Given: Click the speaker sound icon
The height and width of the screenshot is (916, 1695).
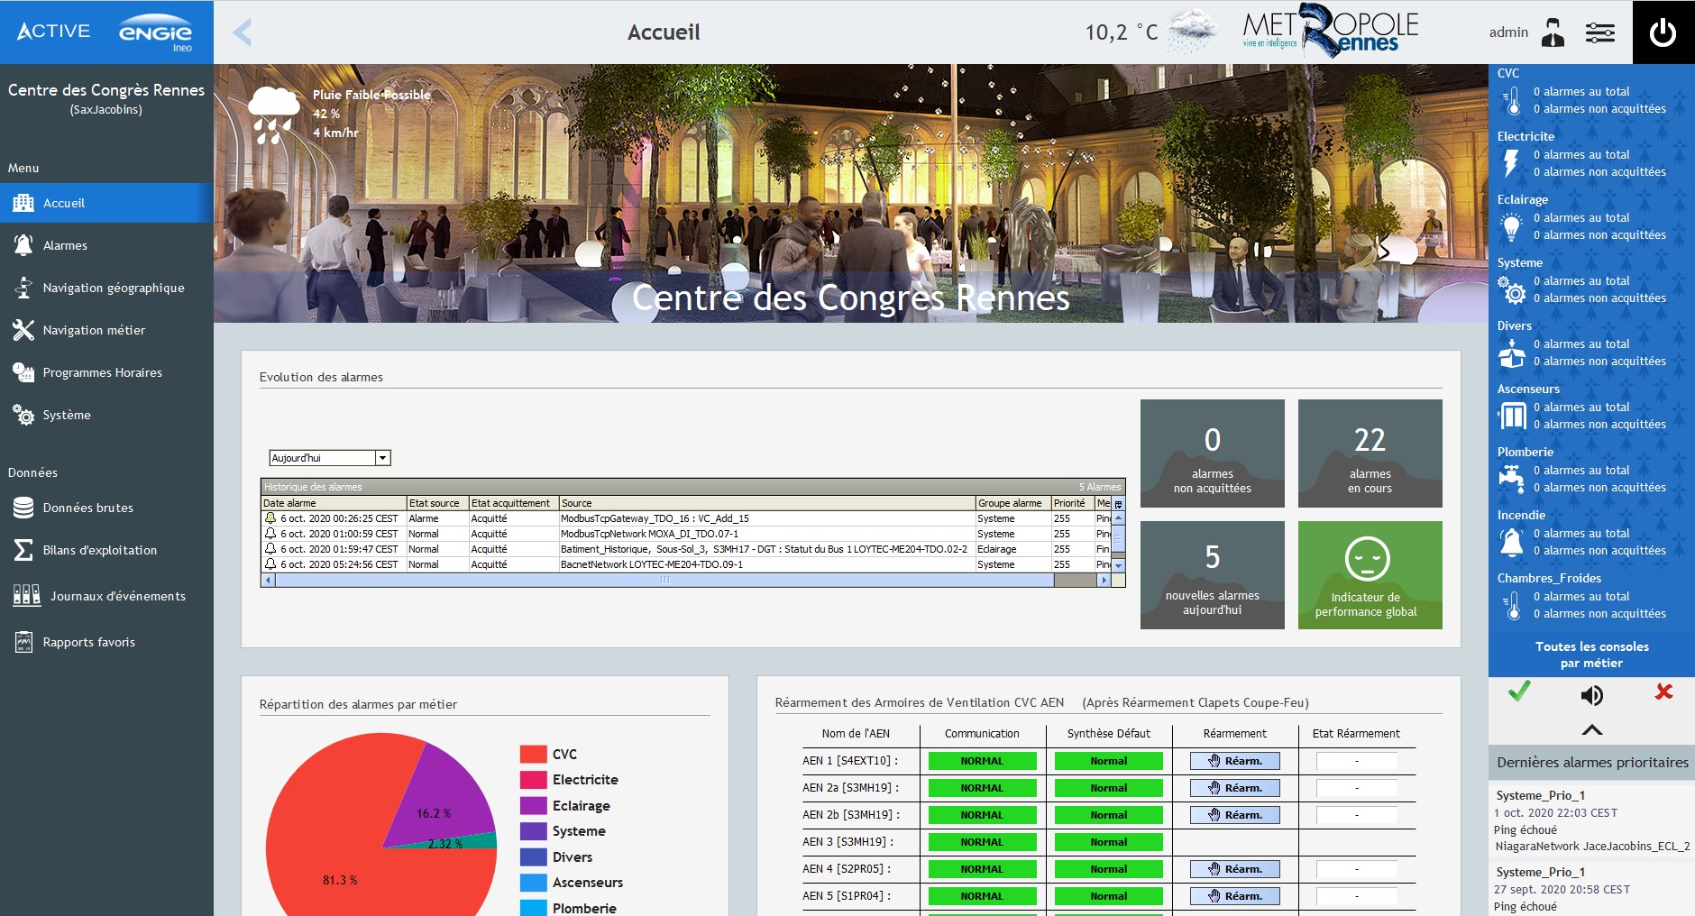Looking at the screenshot, I should (1592, 695).
